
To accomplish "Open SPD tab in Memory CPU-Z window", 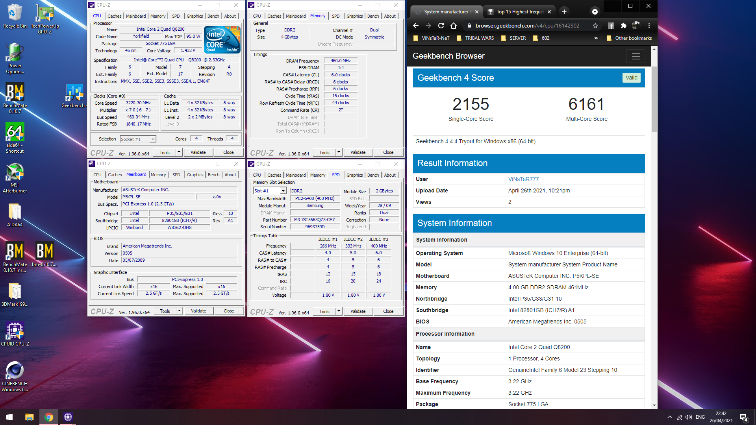I will pos(335,16).
